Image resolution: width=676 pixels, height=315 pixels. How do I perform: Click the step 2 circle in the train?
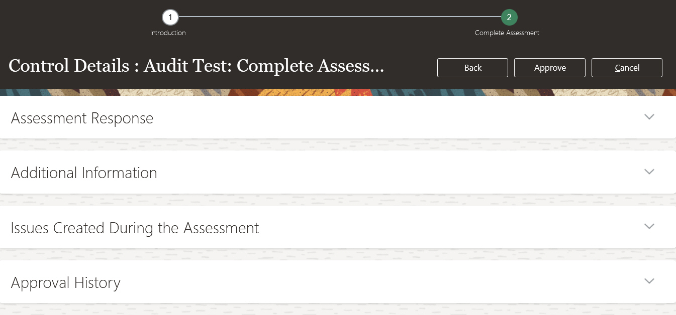(509, 18)
